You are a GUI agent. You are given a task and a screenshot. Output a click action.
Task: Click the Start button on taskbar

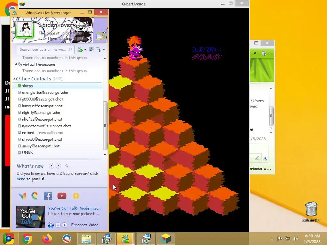tap(8, 239)
